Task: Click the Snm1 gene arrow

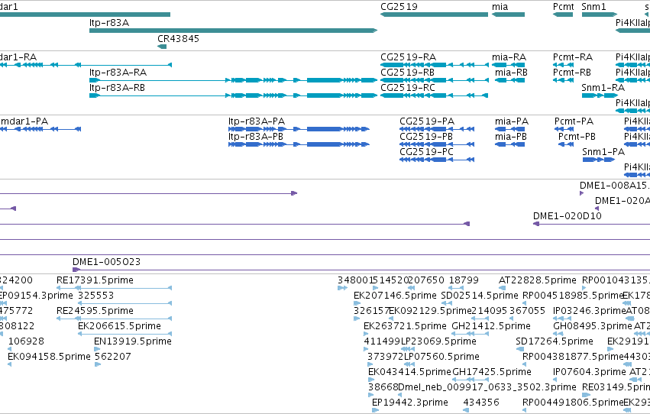Action: click(x=600, y=15)
